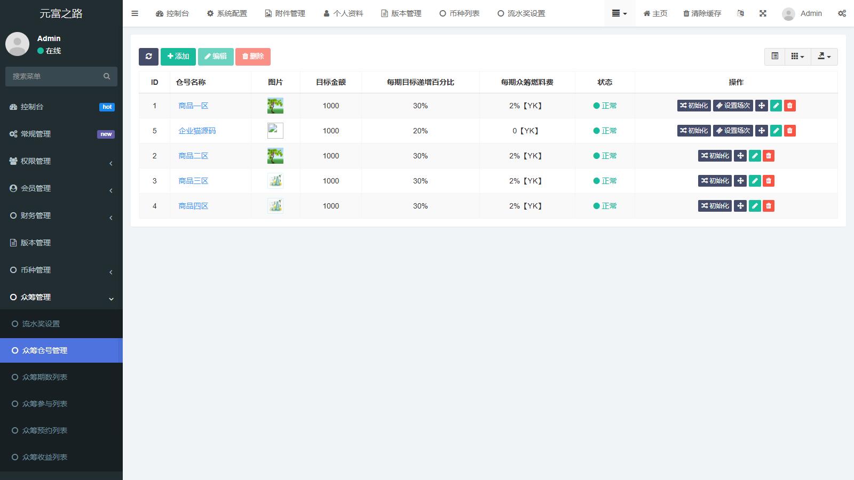Screen dimensions: 854x480
Task: Toggle 正常 status for 商品一区
Action: (605, 106)
